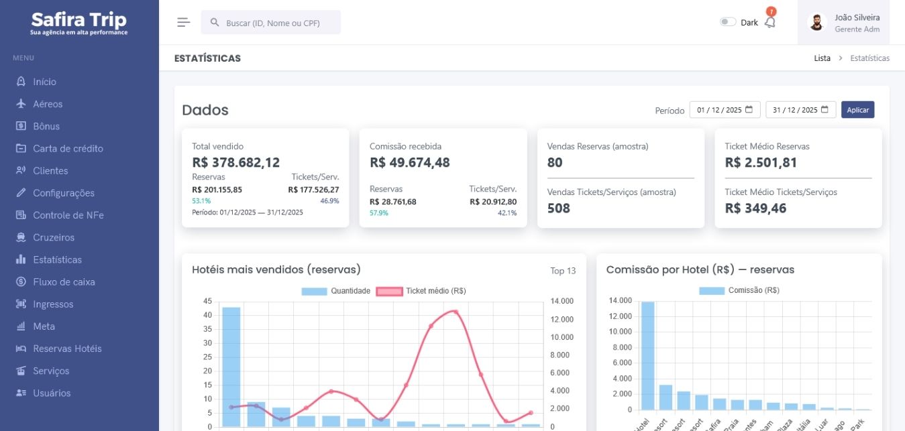Image resolution: width=905 pixels, height=431 pixels.
Task: Open Estatísticas in the sidebar menu
Action: (57, 259)
